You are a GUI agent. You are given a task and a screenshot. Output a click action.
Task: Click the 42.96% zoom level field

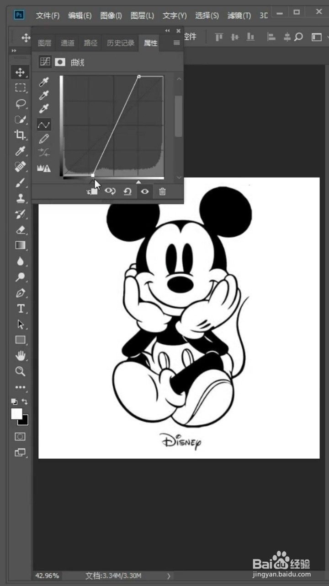point(47,575)
